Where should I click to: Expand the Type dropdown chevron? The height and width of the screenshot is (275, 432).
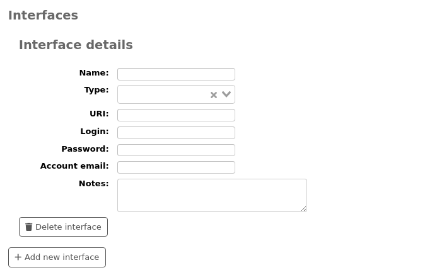coord(226,94)
